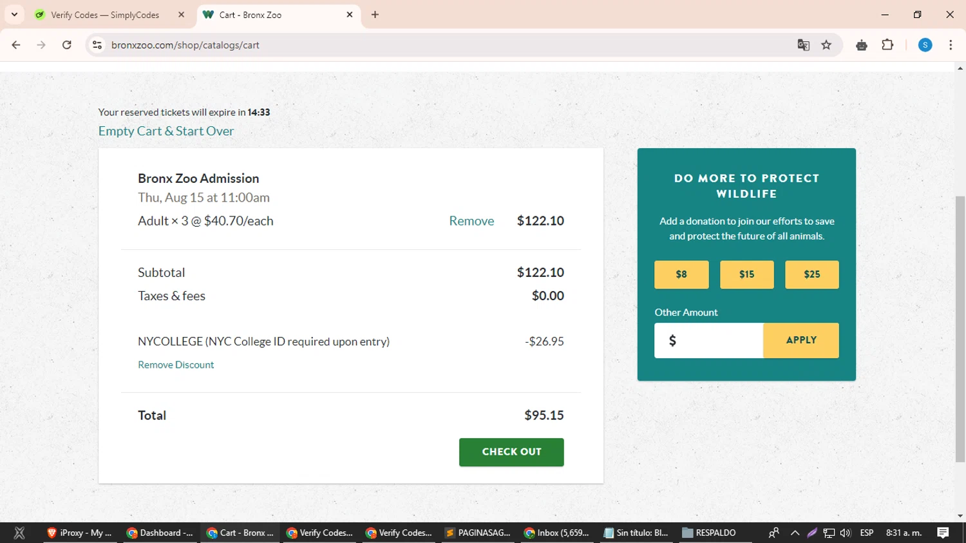
Task: Click the Bronx Zoo Admission heading
Action: [198, 178]
